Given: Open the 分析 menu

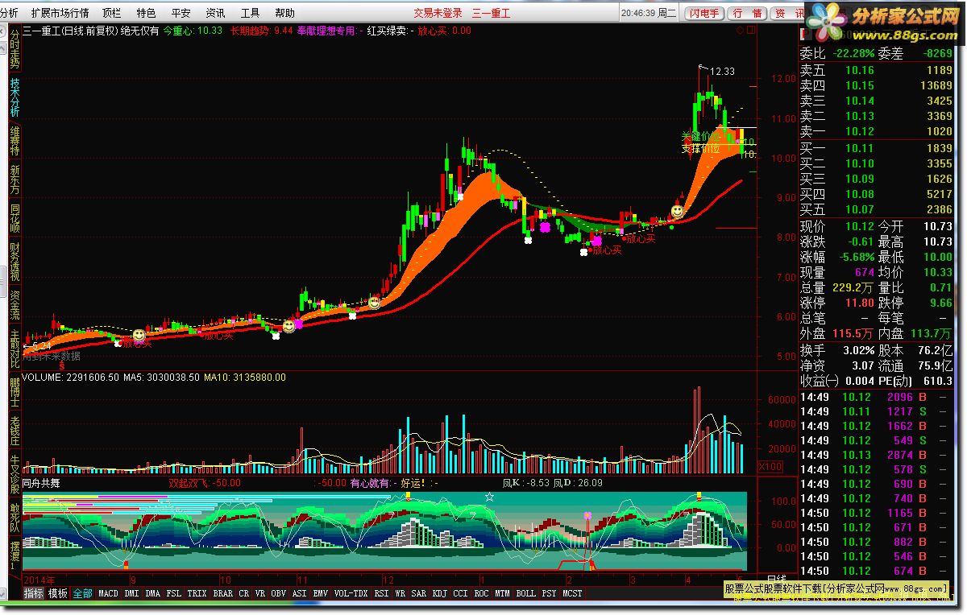Looking at the screenshot, I should 8,13.
